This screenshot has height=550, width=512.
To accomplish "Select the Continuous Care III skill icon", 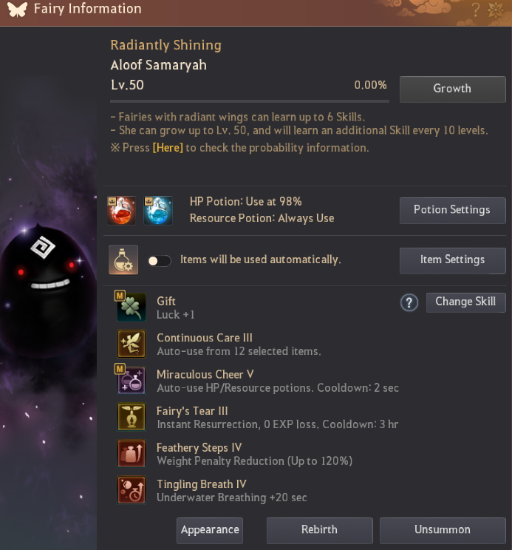I will pos(131,344).
